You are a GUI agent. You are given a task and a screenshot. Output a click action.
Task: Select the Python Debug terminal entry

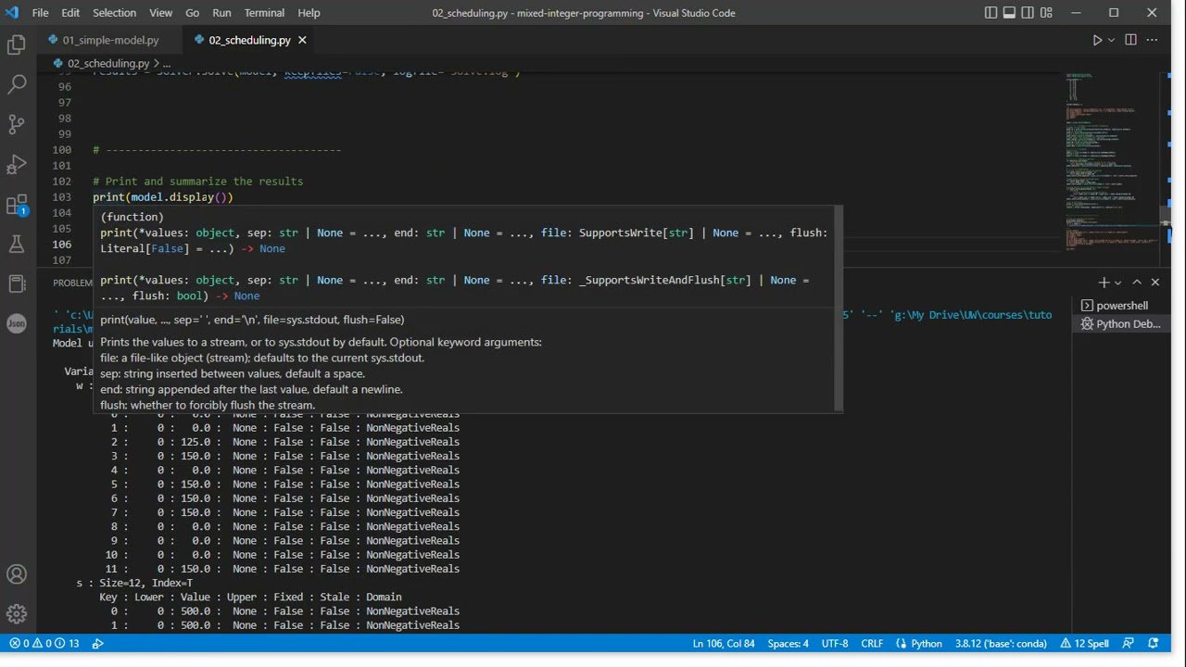click(1121, 324)
